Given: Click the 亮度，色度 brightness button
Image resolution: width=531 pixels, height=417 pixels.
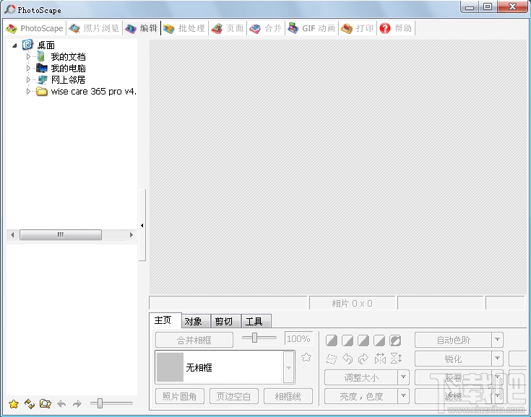Looking at the screenshot, I should [361, 396].
